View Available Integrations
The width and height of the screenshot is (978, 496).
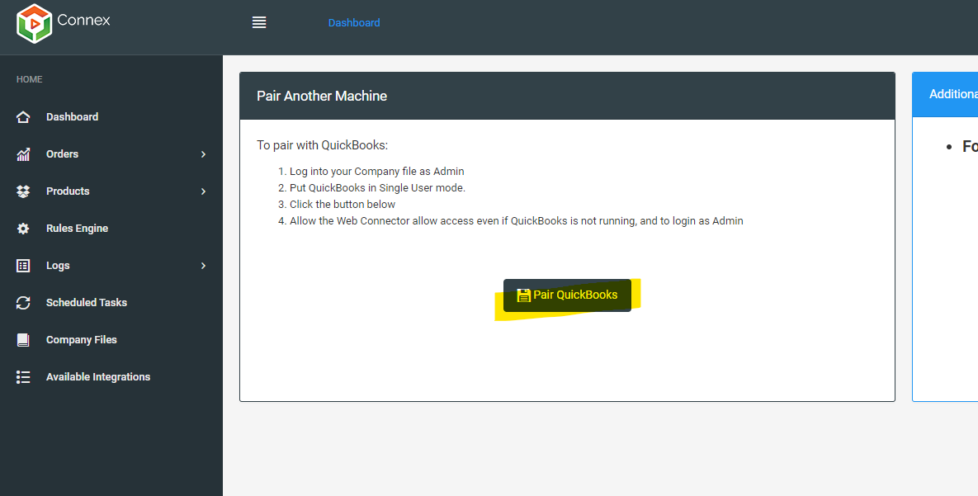(98, 377)
